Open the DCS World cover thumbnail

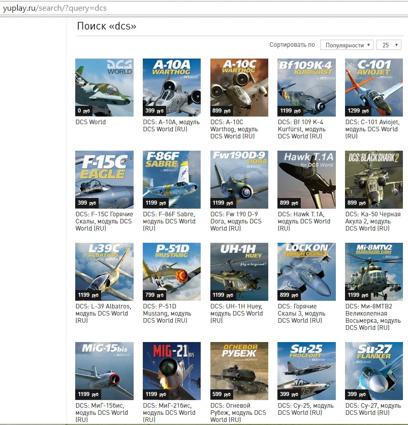[x=105, y=88]
